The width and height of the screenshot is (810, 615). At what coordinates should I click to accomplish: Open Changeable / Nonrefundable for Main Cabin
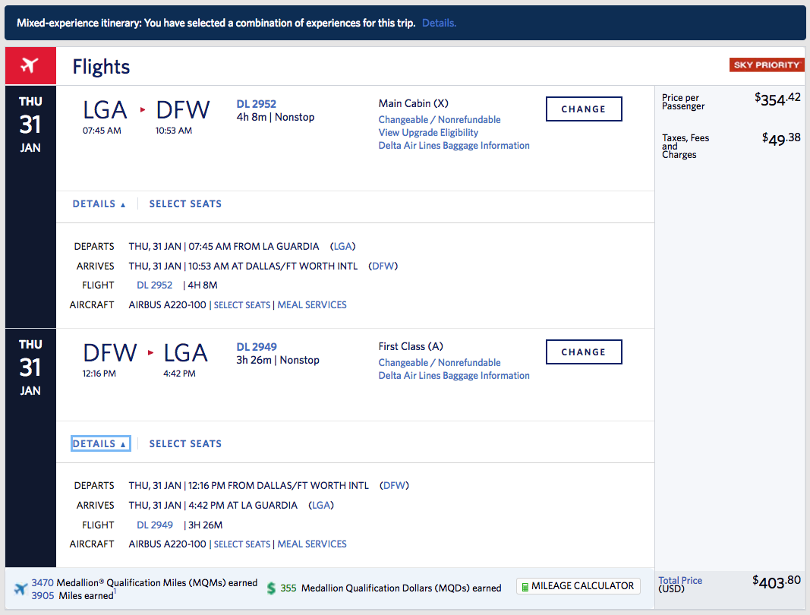click(440, 119)
